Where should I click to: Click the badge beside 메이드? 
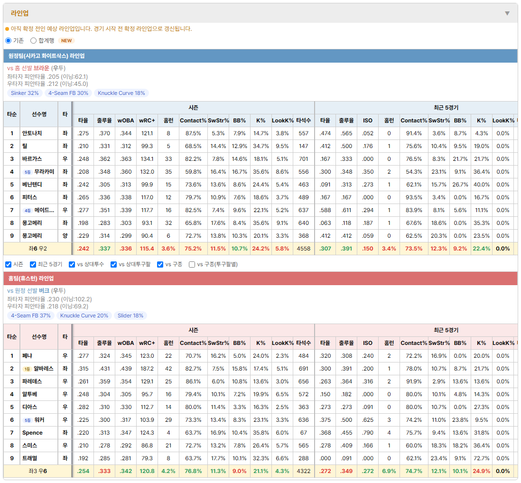click(28, 211)
